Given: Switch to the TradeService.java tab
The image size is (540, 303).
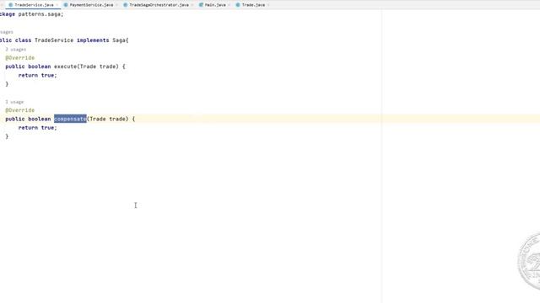Looking at the screenshot, I should pyautogui.click(x=34, y=5).
